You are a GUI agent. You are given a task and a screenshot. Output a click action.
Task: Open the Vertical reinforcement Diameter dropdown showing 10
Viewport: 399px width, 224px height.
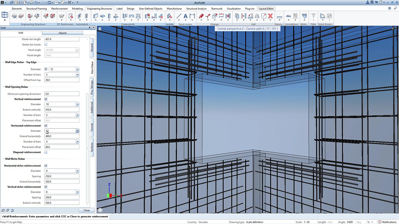(77, 104)
